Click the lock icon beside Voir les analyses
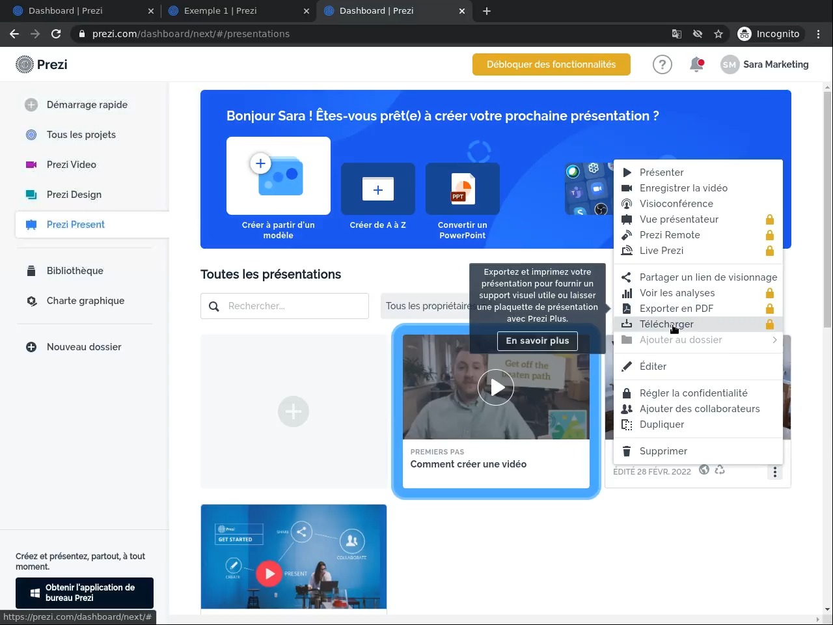Viewport: 833px width, 625px height. [x=770, y=293]
